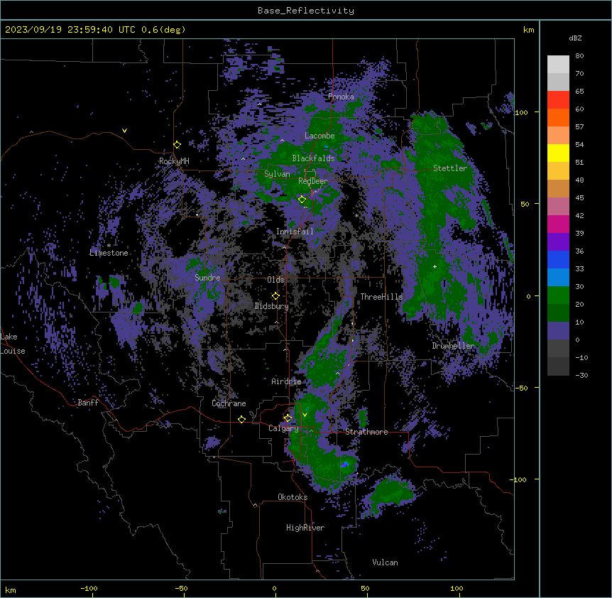
Task: Click the Banff label
Action: 88,403
